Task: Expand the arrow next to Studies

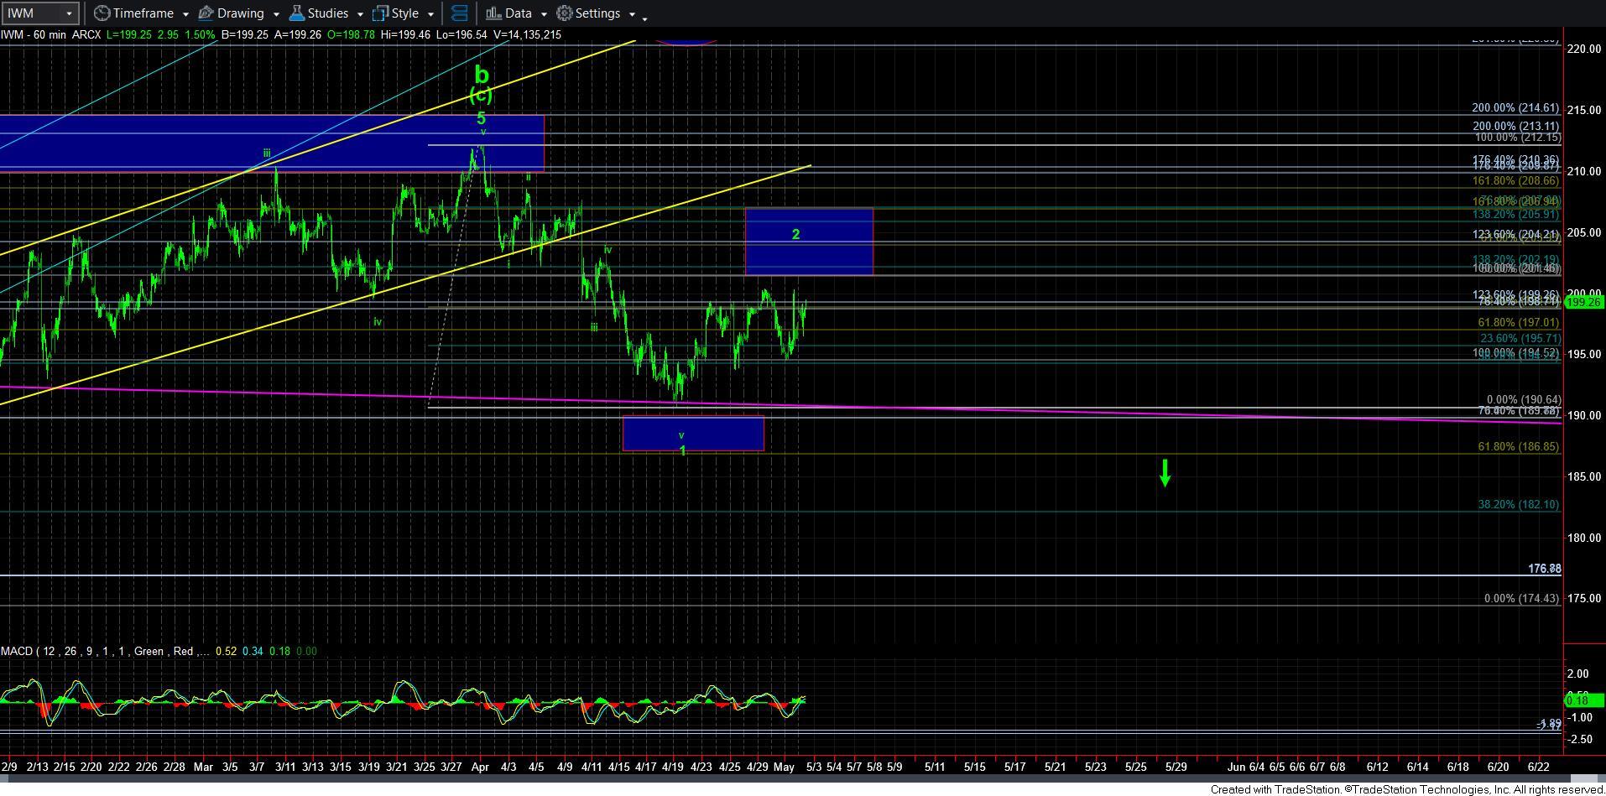Action: (x=360, y=14)
